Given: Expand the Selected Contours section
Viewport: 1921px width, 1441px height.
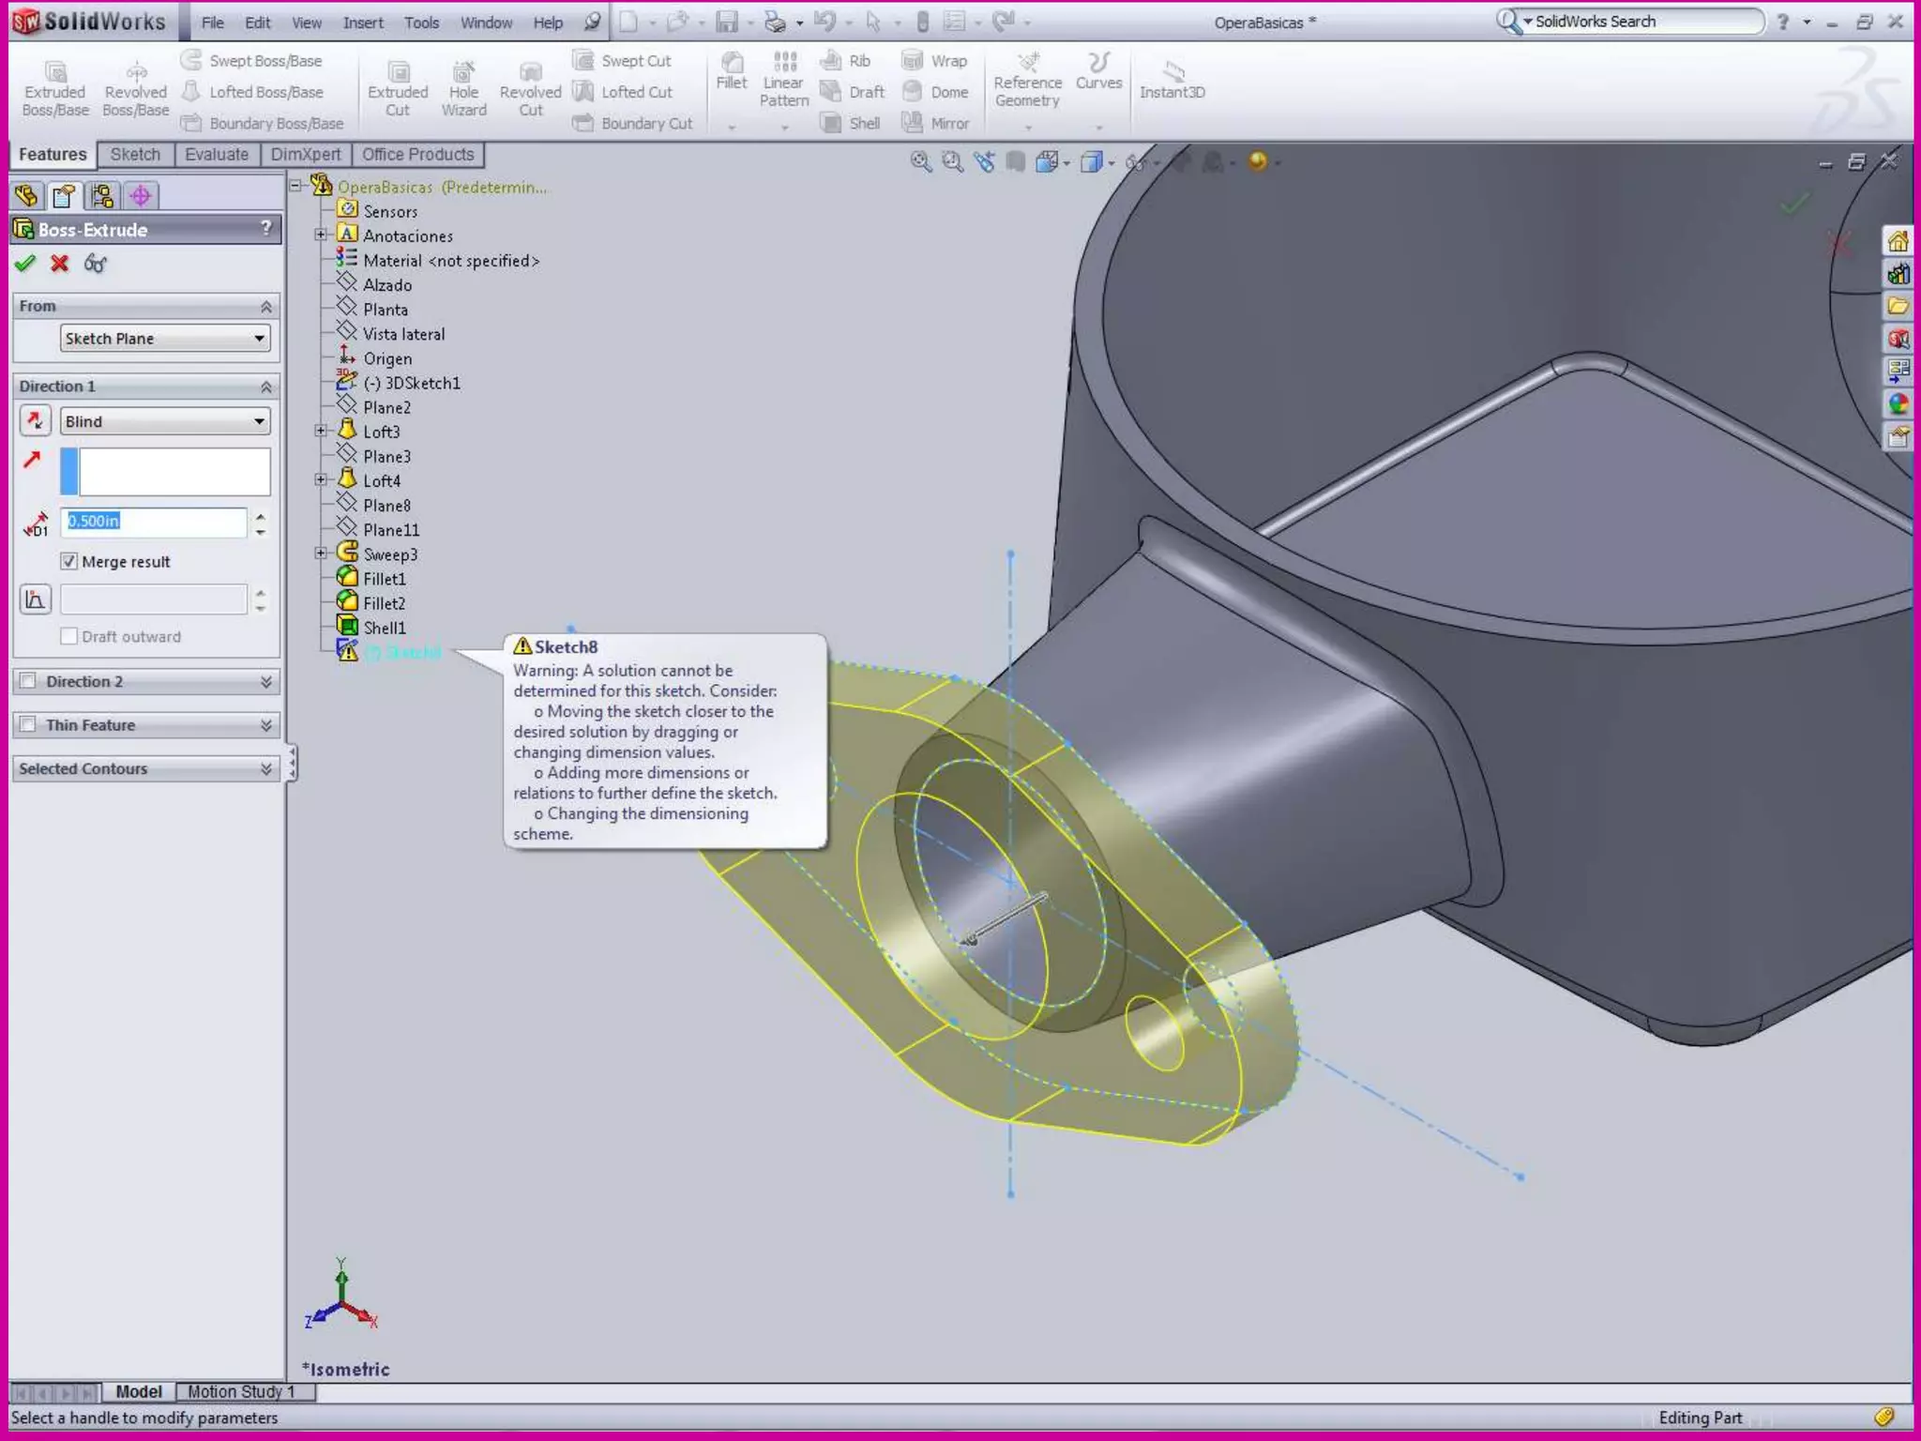Looking at the screenshot, I should 266,768.
